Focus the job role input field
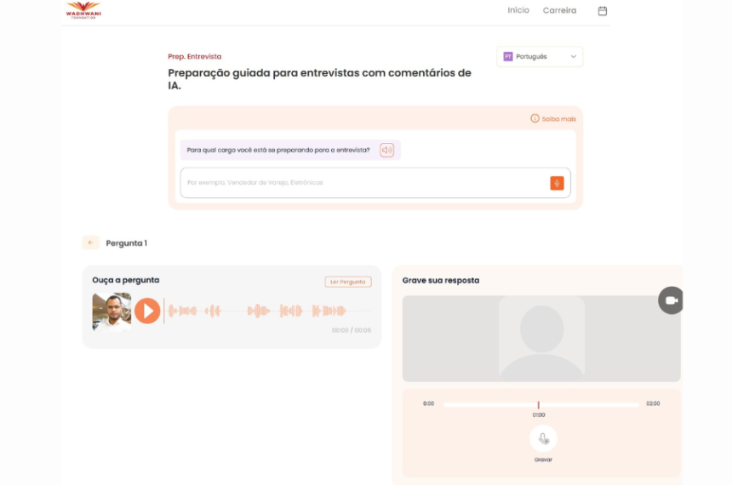 click(x=375, y=183)
